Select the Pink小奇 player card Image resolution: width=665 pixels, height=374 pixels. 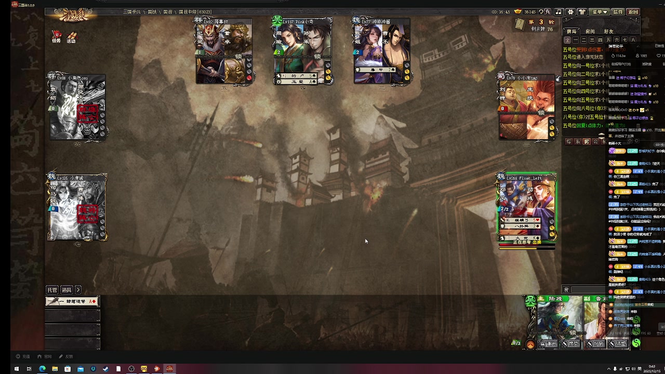click(303, 50)
